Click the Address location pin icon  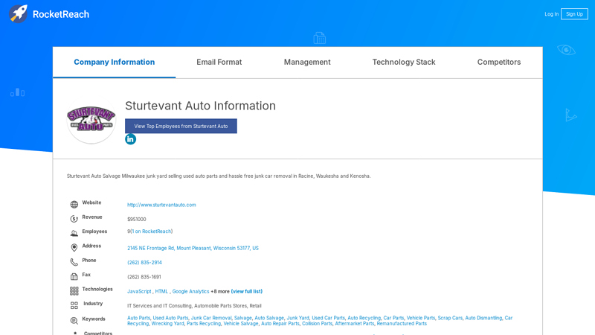74,248
